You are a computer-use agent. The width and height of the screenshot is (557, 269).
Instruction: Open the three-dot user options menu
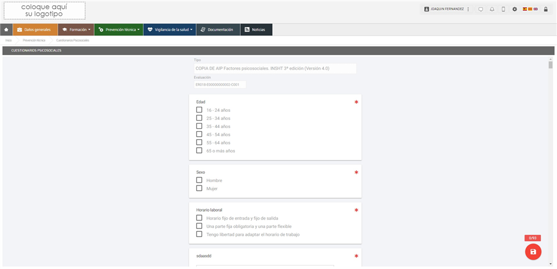pyautogui.click(x=468, y=9)
